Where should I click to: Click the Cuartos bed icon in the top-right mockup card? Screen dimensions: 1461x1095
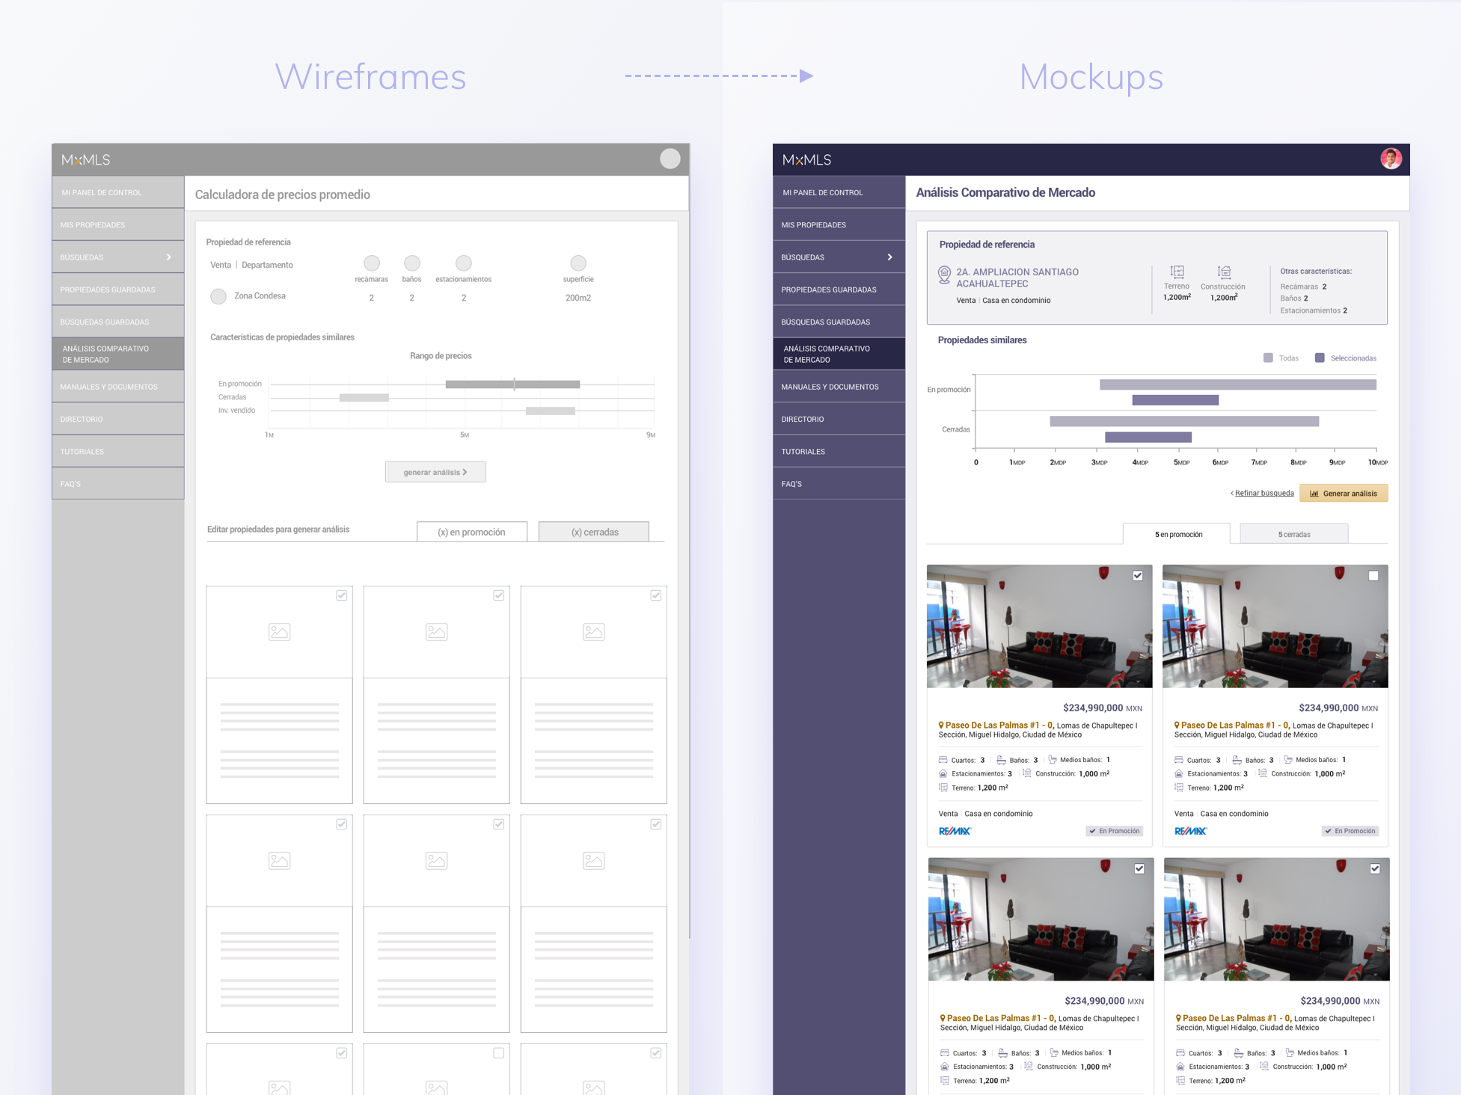point(1179,760)
